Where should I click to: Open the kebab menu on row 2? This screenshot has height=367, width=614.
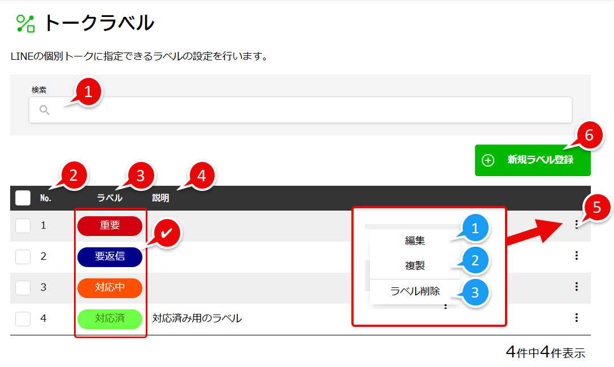tap(576, 255)
